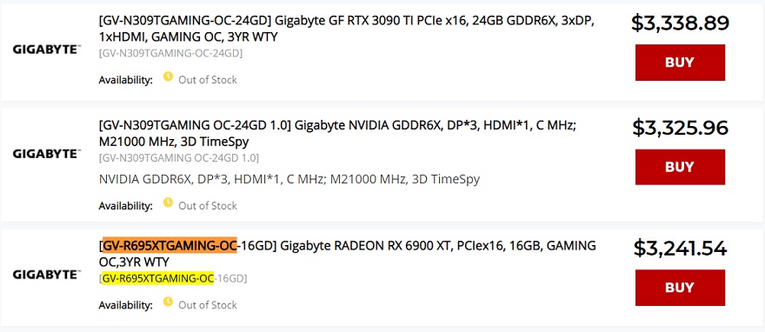765x332 pixels.
Task: Click the Gigabyte logo beside the 3D TimeSpy listing
Action: coord(47,154)
